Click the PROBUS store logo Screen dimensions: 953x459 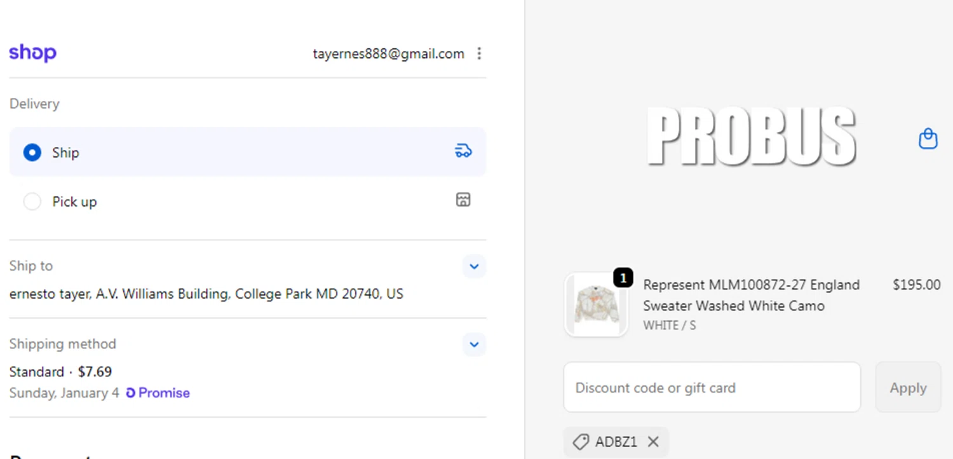[752, 137]
